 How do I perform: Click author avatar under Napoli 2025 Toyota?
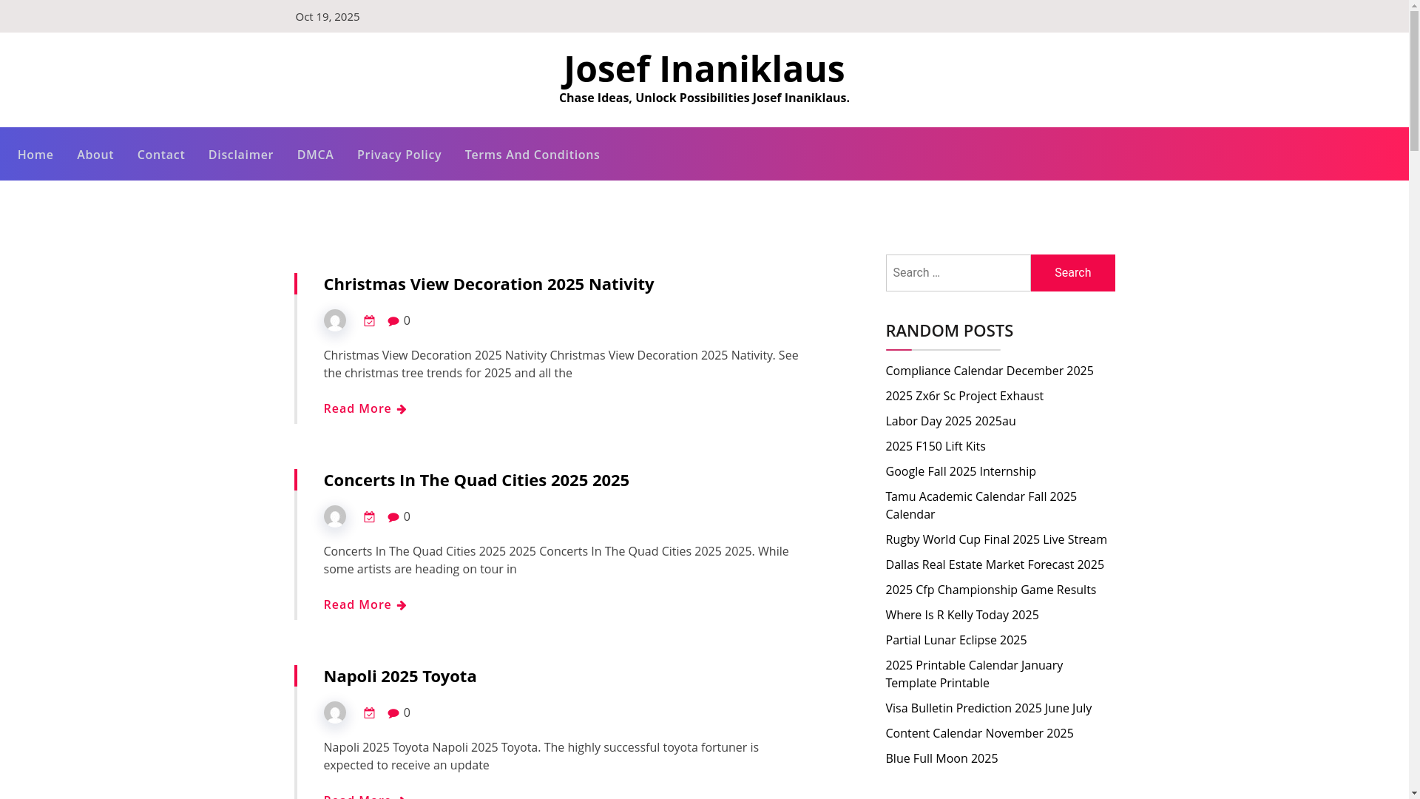[335, 712]
